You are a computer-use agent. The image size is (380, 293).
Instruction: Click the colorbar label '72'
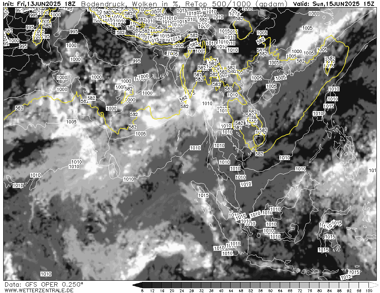(x=300, y=291)
